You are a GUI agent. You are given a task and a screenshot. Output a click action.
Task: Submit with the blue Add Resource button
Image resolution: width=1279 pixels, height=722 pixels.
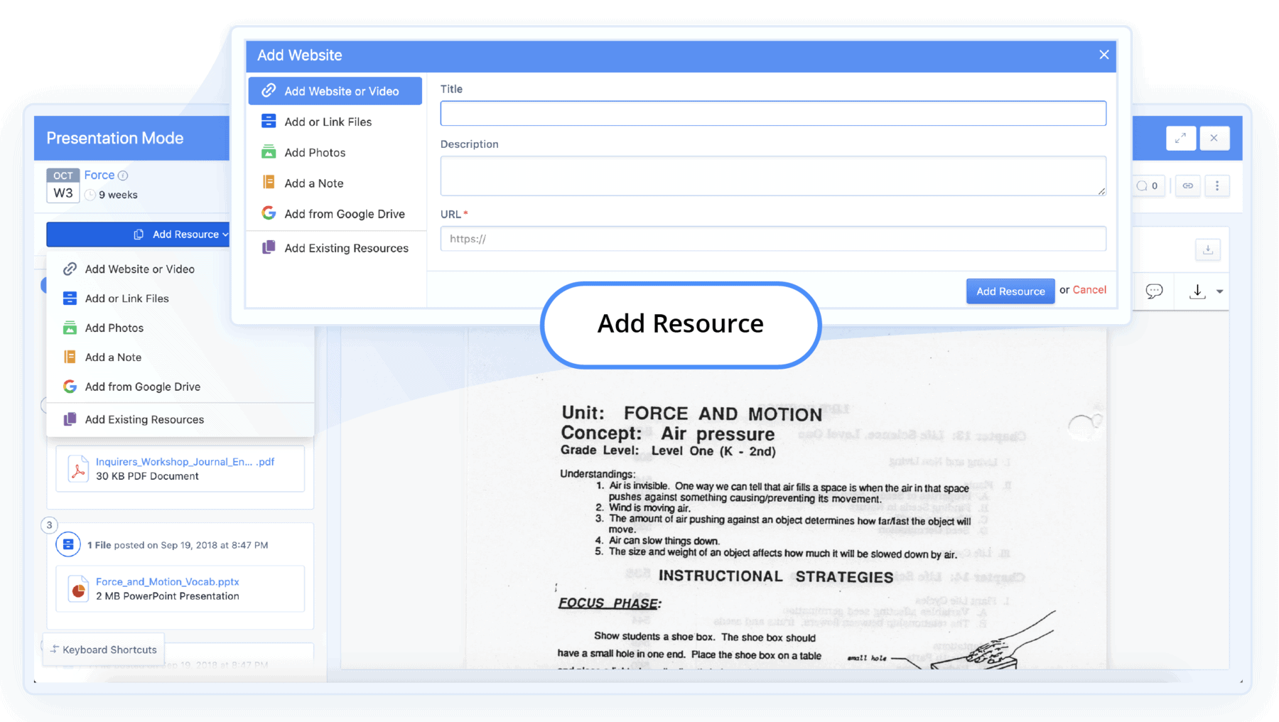(x=1010, y=291)
